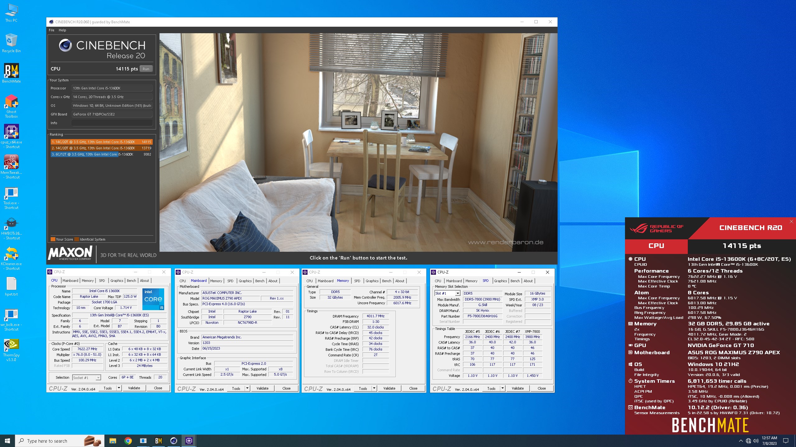Click CPU-Z icon in taskbar
This screenshot has height=447, width=796.
(189, 441)
